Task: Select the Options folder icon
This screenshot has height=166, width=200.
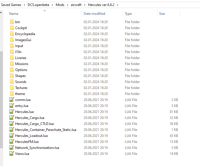Action: pyautogui.click(x=12, y=70)
